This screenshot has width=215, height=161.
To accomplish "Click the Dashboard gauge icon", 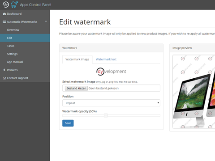I will pos(4,14).
